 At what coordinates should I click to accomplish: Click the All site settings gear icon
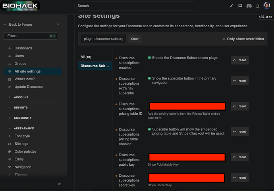(10, 71)
